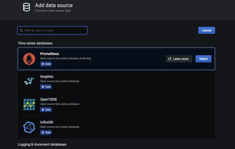The width and height of the screenshot is (235, 149).
Task: Click the Core badge under Graphite
Action: 46,87
